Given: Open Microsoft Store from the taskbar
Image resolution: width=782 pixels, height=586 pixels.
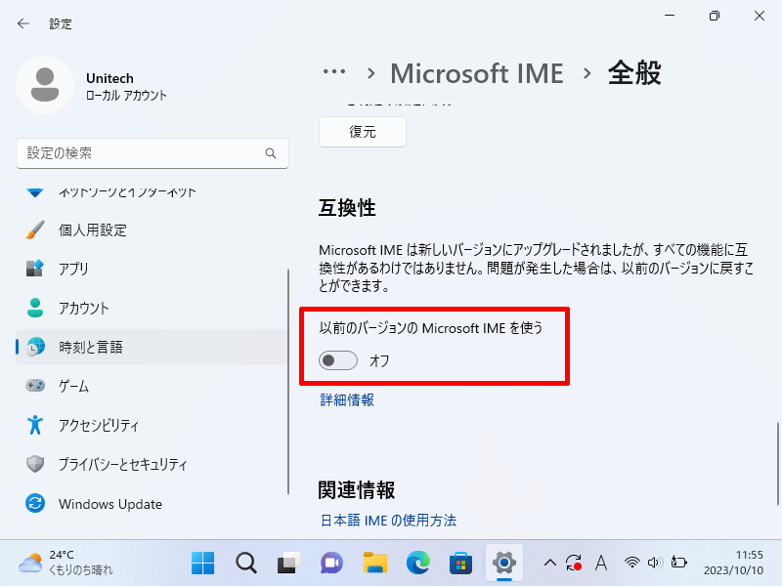Looking at the screenshot, I should pos(460,564).
